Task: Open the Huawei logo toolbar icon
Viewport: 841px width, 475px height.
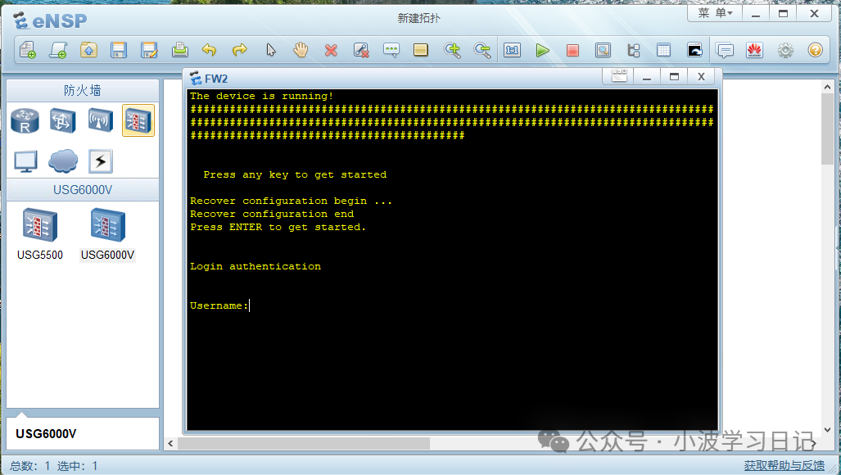Action: tap(755, 51)
